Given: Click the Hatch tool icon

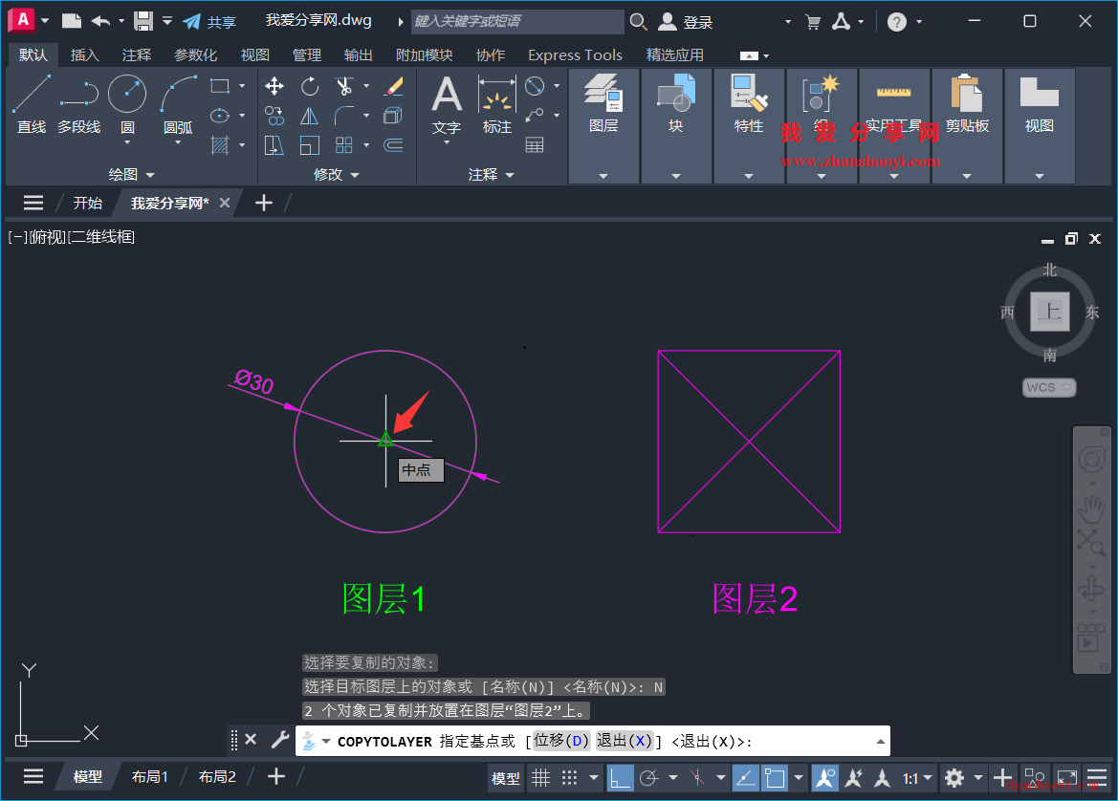Looking at the screenshot, I should point(220,145).
